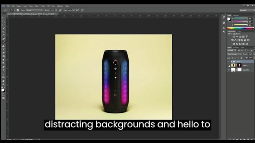
Task: Open the Character panel icon
Action: [x=224, y=28]
